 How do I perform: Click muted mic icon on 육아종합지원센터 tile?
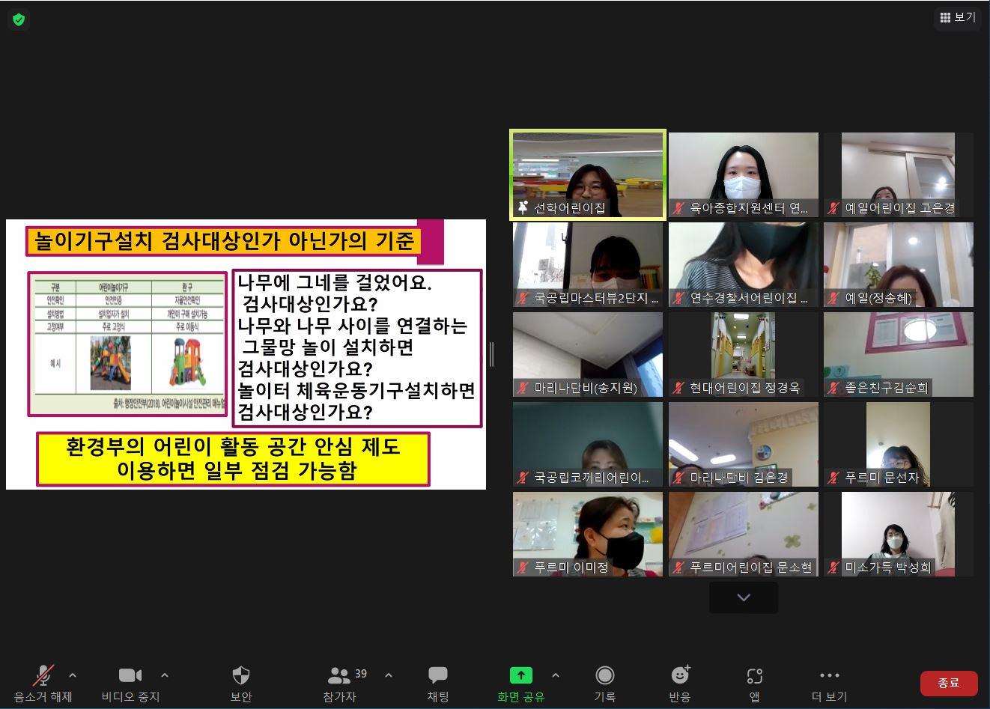click(678, 208)
